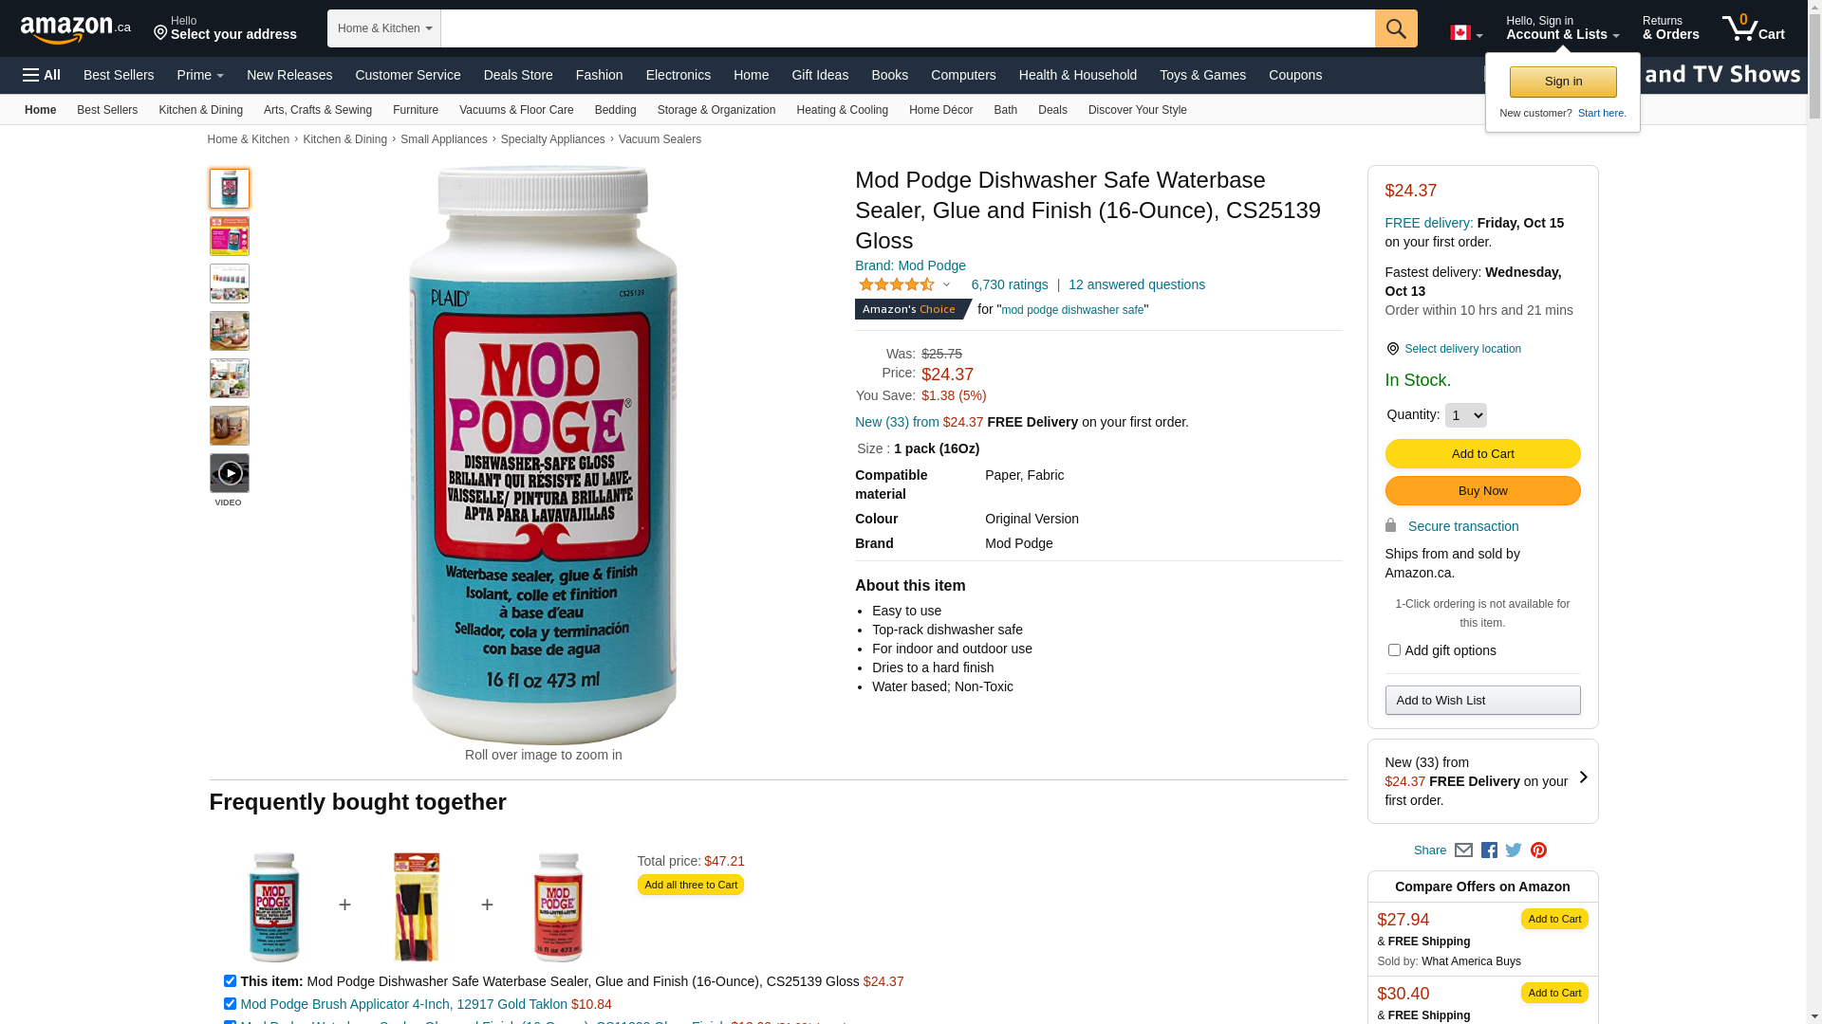Go to Kitchen & Dining subnav tab
The width and height of the screenshot is (1822, 1024).
[201, 110]
